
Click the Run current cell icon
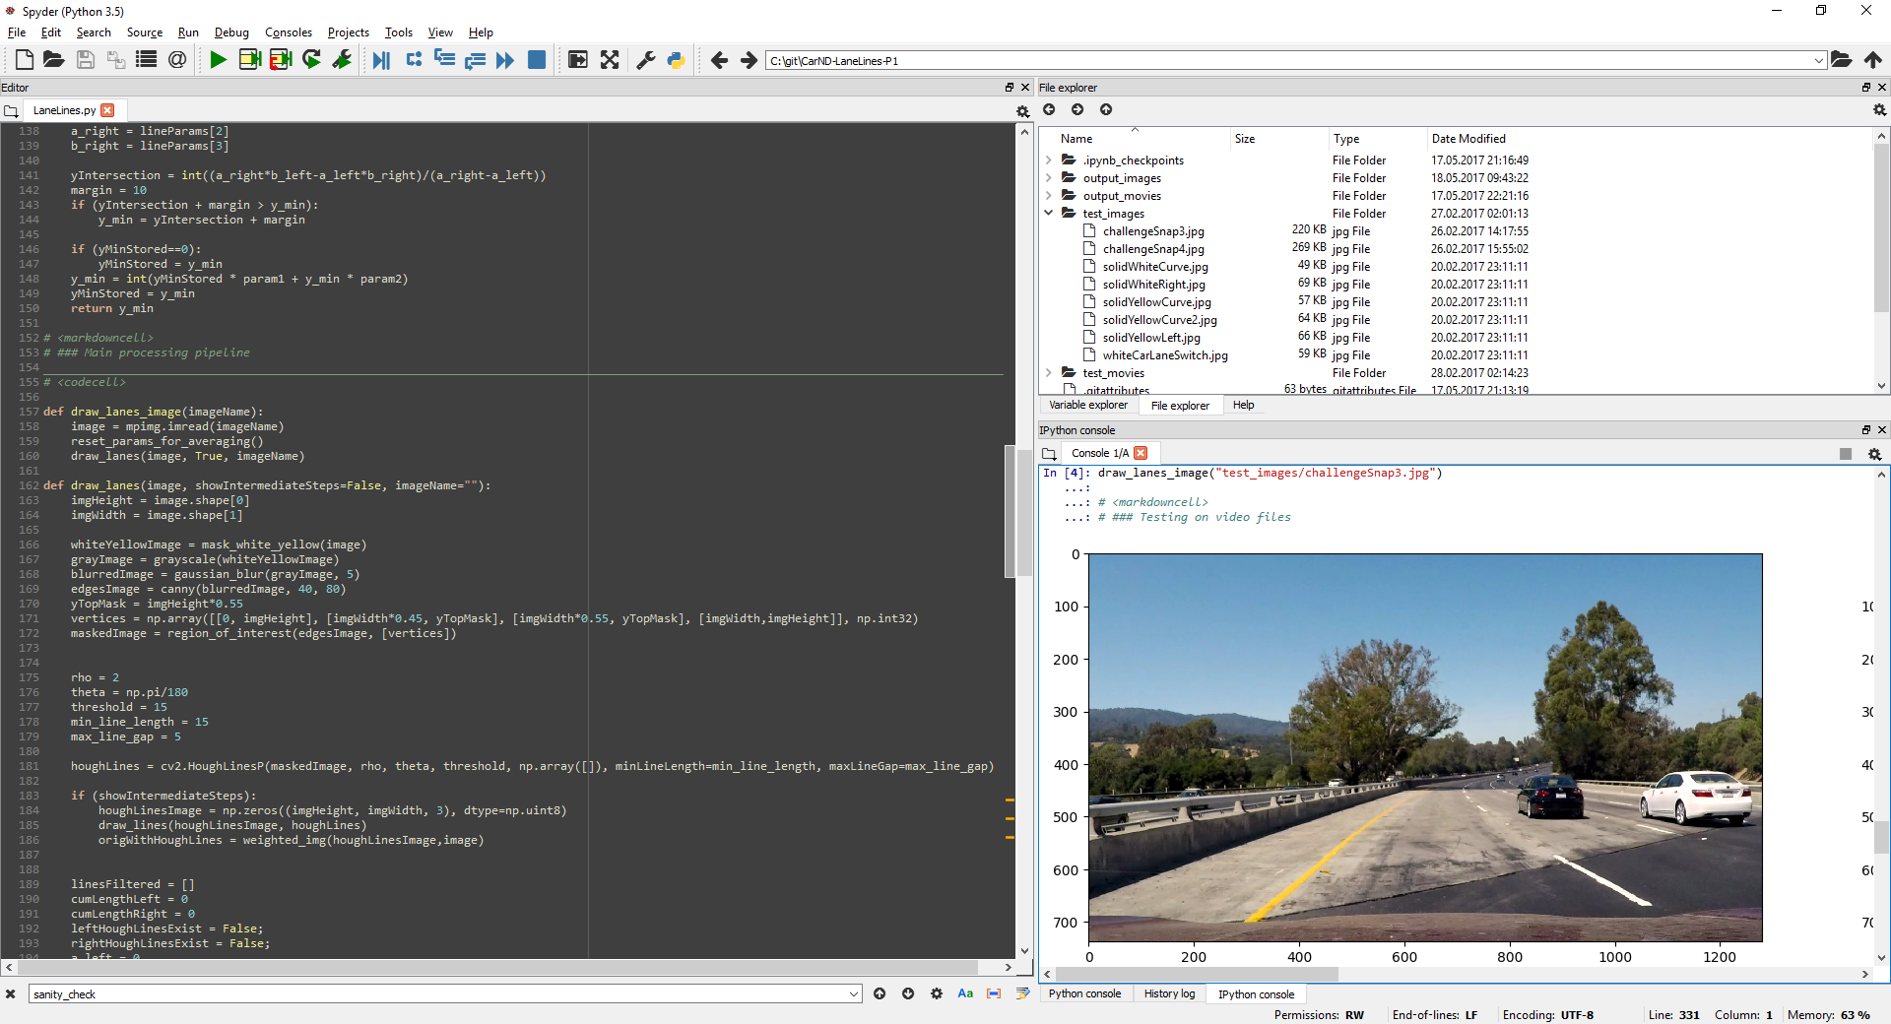[250, 60]
